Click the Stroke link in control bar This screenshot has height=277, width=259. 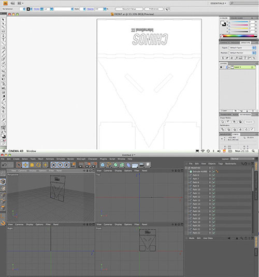37,9
